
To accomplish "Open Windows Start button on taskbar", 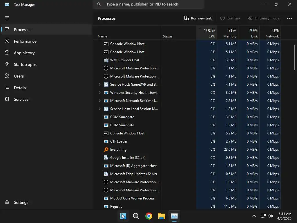I will point(123,216).
